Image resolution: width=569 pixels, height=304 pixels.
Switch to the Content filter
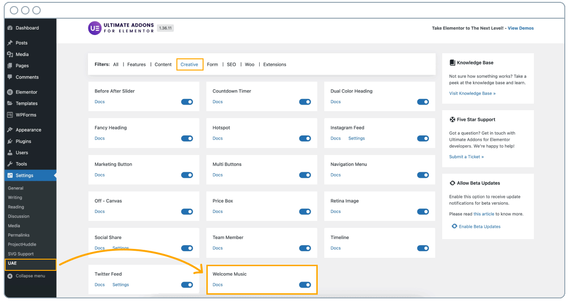pyautogui.click(x=163, y=64)
